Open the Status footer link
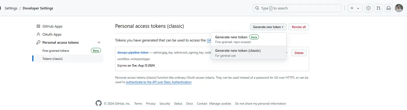This screenshot has height=110, width=407. click(x=178, y=104)
